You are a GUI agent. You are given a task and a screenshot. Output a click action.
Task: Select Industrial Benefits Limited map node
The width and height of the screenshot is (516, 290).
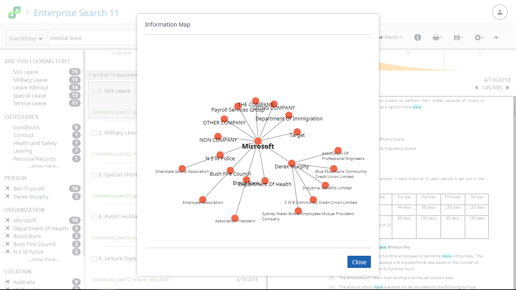[x=325, y=186]
